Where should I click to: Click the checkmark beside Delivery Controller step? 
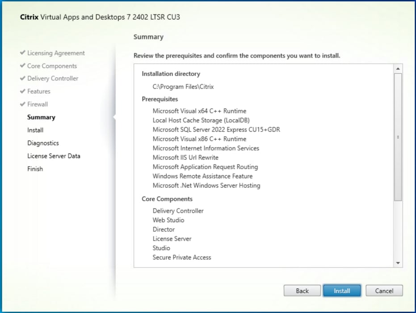tap(22, 78)
